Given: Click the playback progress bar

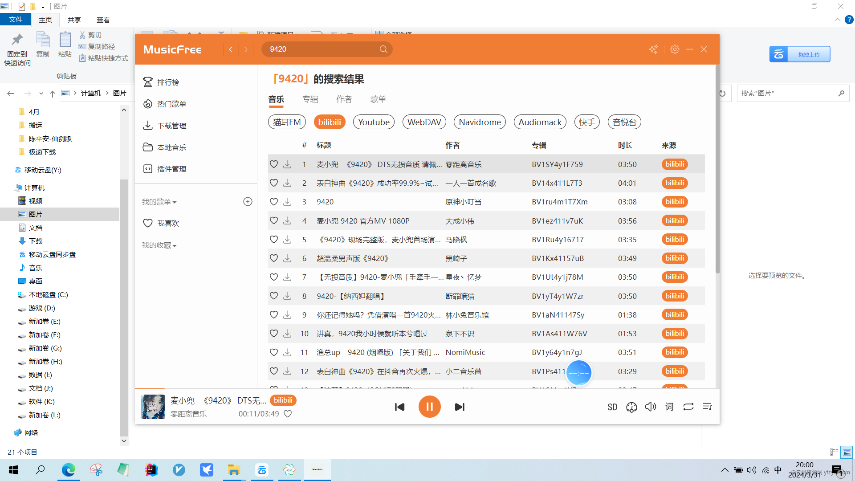Looking at the screenshot, I should coord(427,389).
